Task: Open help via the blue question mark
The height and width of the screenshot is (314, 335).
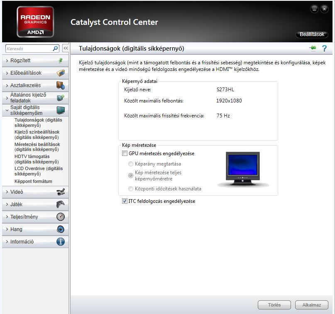Action: pos(324,49)
